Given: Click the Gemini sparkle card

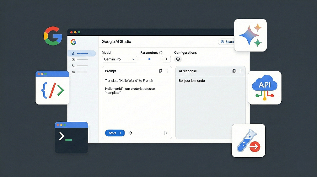Looking at the screenshot, I should 250,35.
